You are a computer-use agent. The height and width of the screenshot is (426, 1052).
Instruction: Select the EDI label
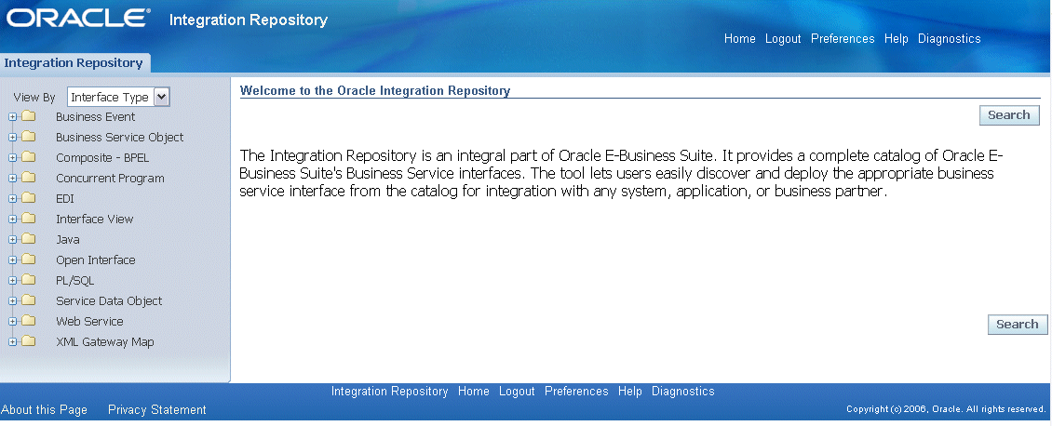(x=65, y=198)
